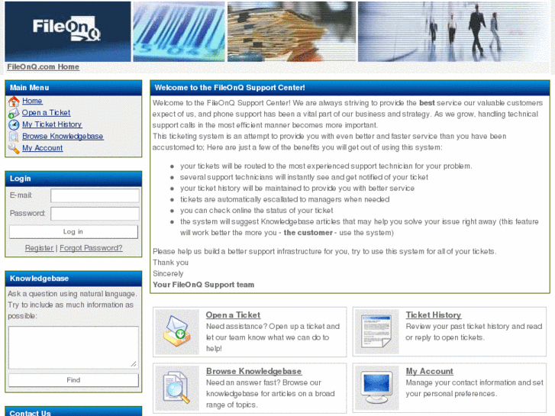Screen dimensions: 555x416
Task: Click 'Review your past ticket history' description
Action: (x=474, y=332)
